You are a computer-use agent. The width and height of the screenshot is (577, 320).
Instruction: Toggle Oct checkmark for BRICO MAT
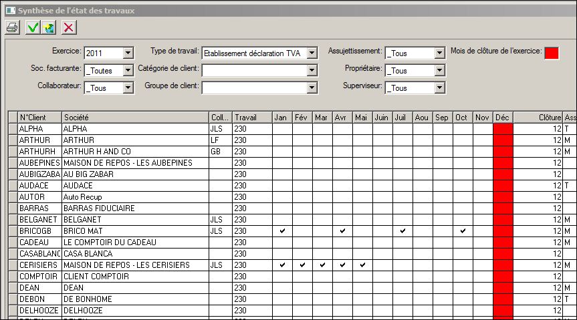(463, 230)
